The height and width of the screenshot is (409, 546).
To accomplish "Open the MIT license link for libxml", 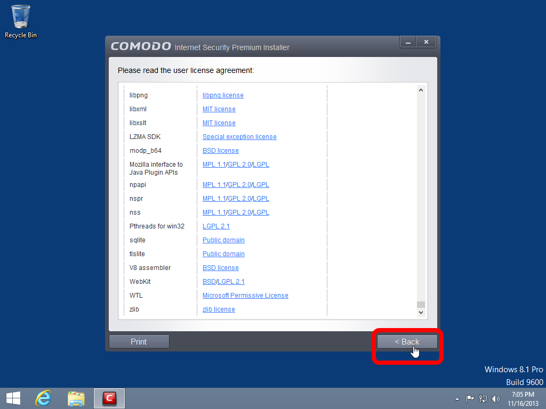I will pos(219,109).
